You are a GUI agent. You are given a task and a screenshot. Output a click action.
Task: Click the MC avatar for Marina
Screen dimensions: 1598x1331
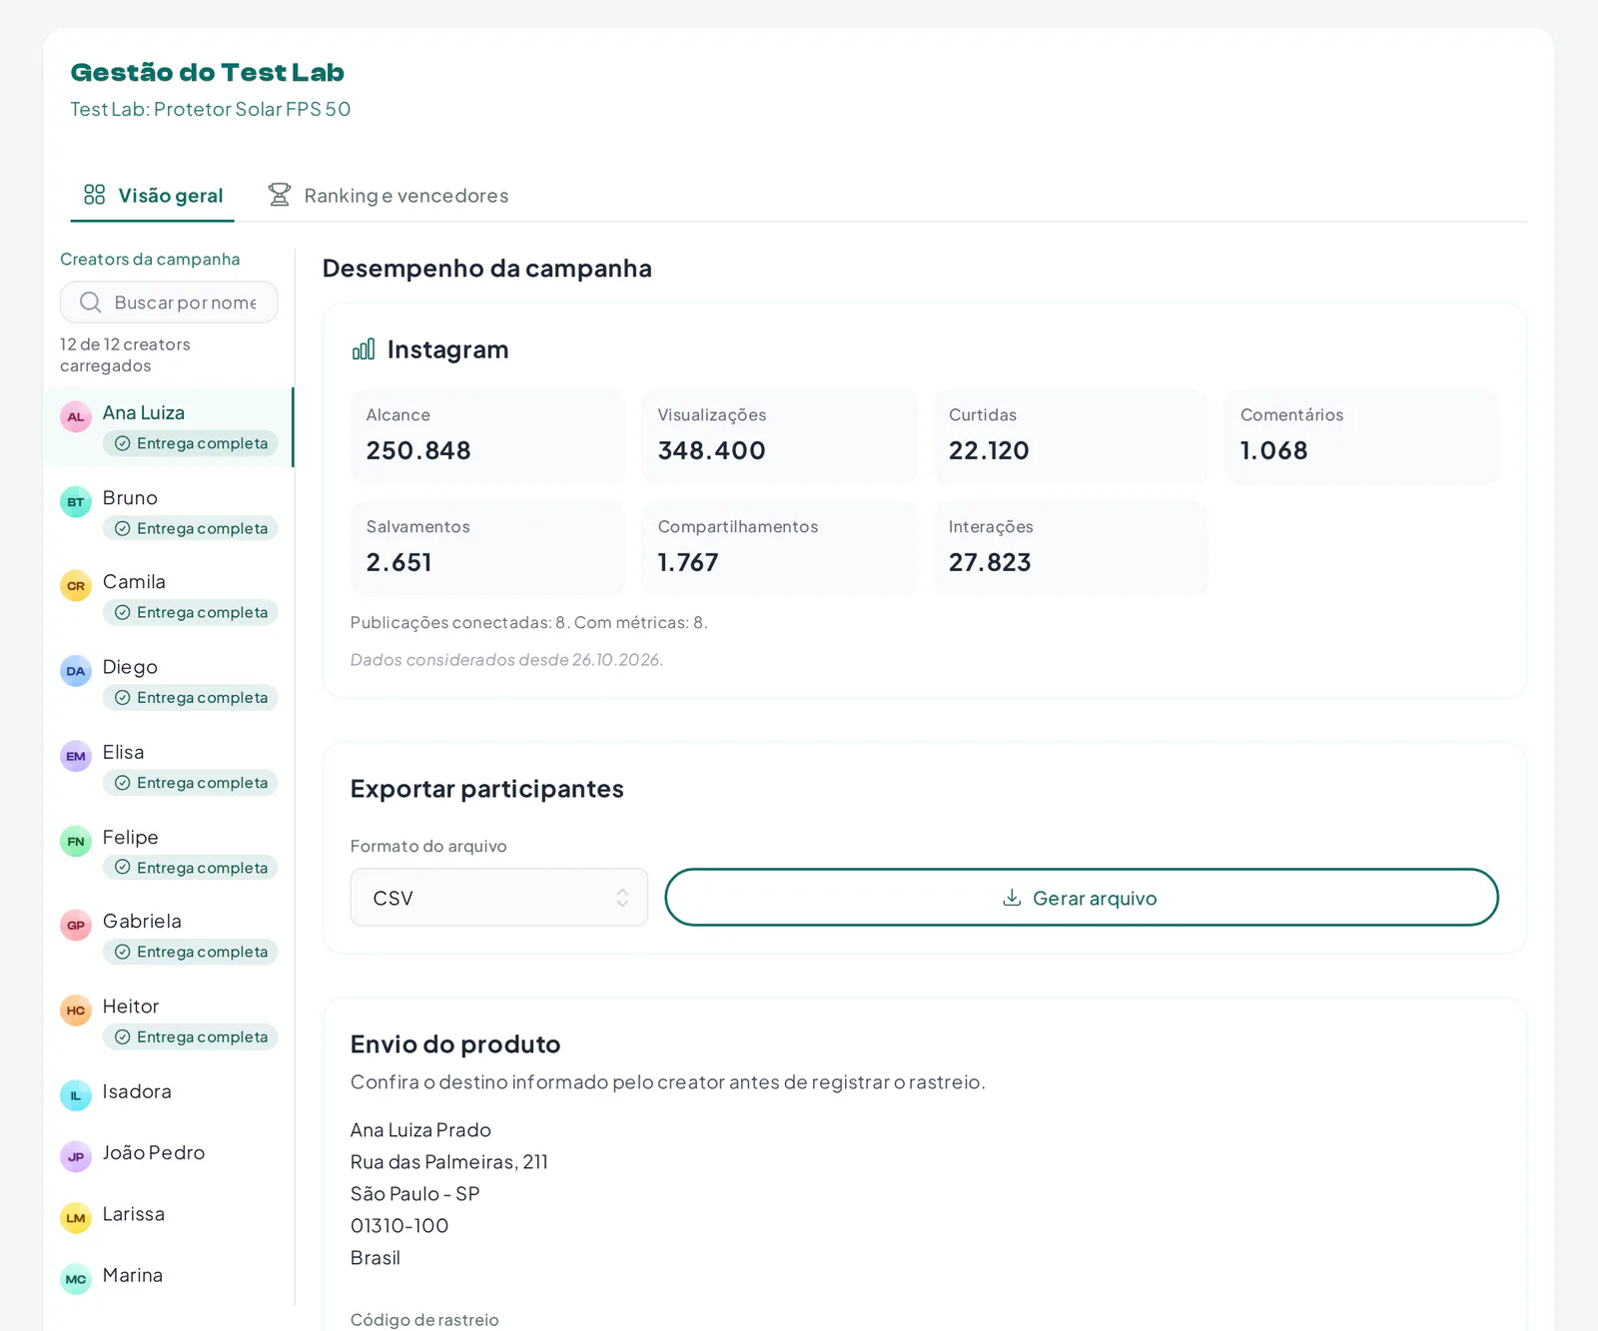76,1279
